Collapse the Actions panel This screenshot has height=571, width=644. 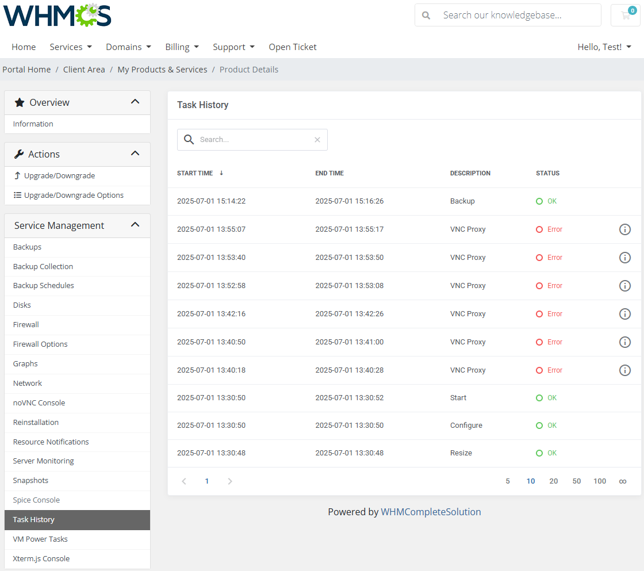(x=135, y=153)
